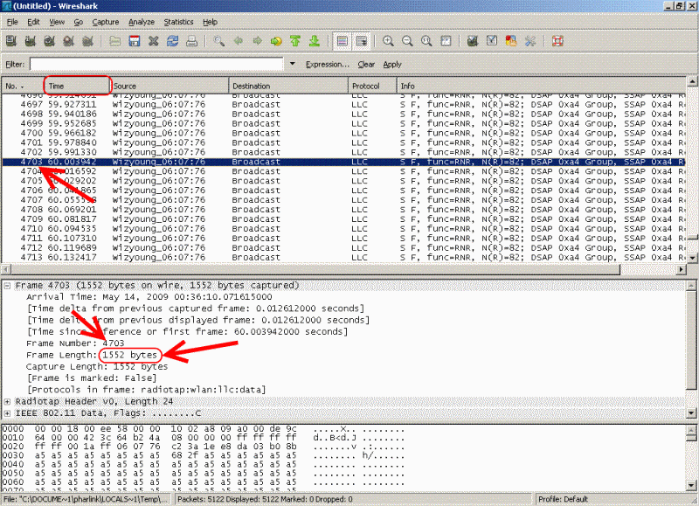The height and width of the screenshot is (506, 699).
Task: Open the View menu
Action: pos(57,22)
